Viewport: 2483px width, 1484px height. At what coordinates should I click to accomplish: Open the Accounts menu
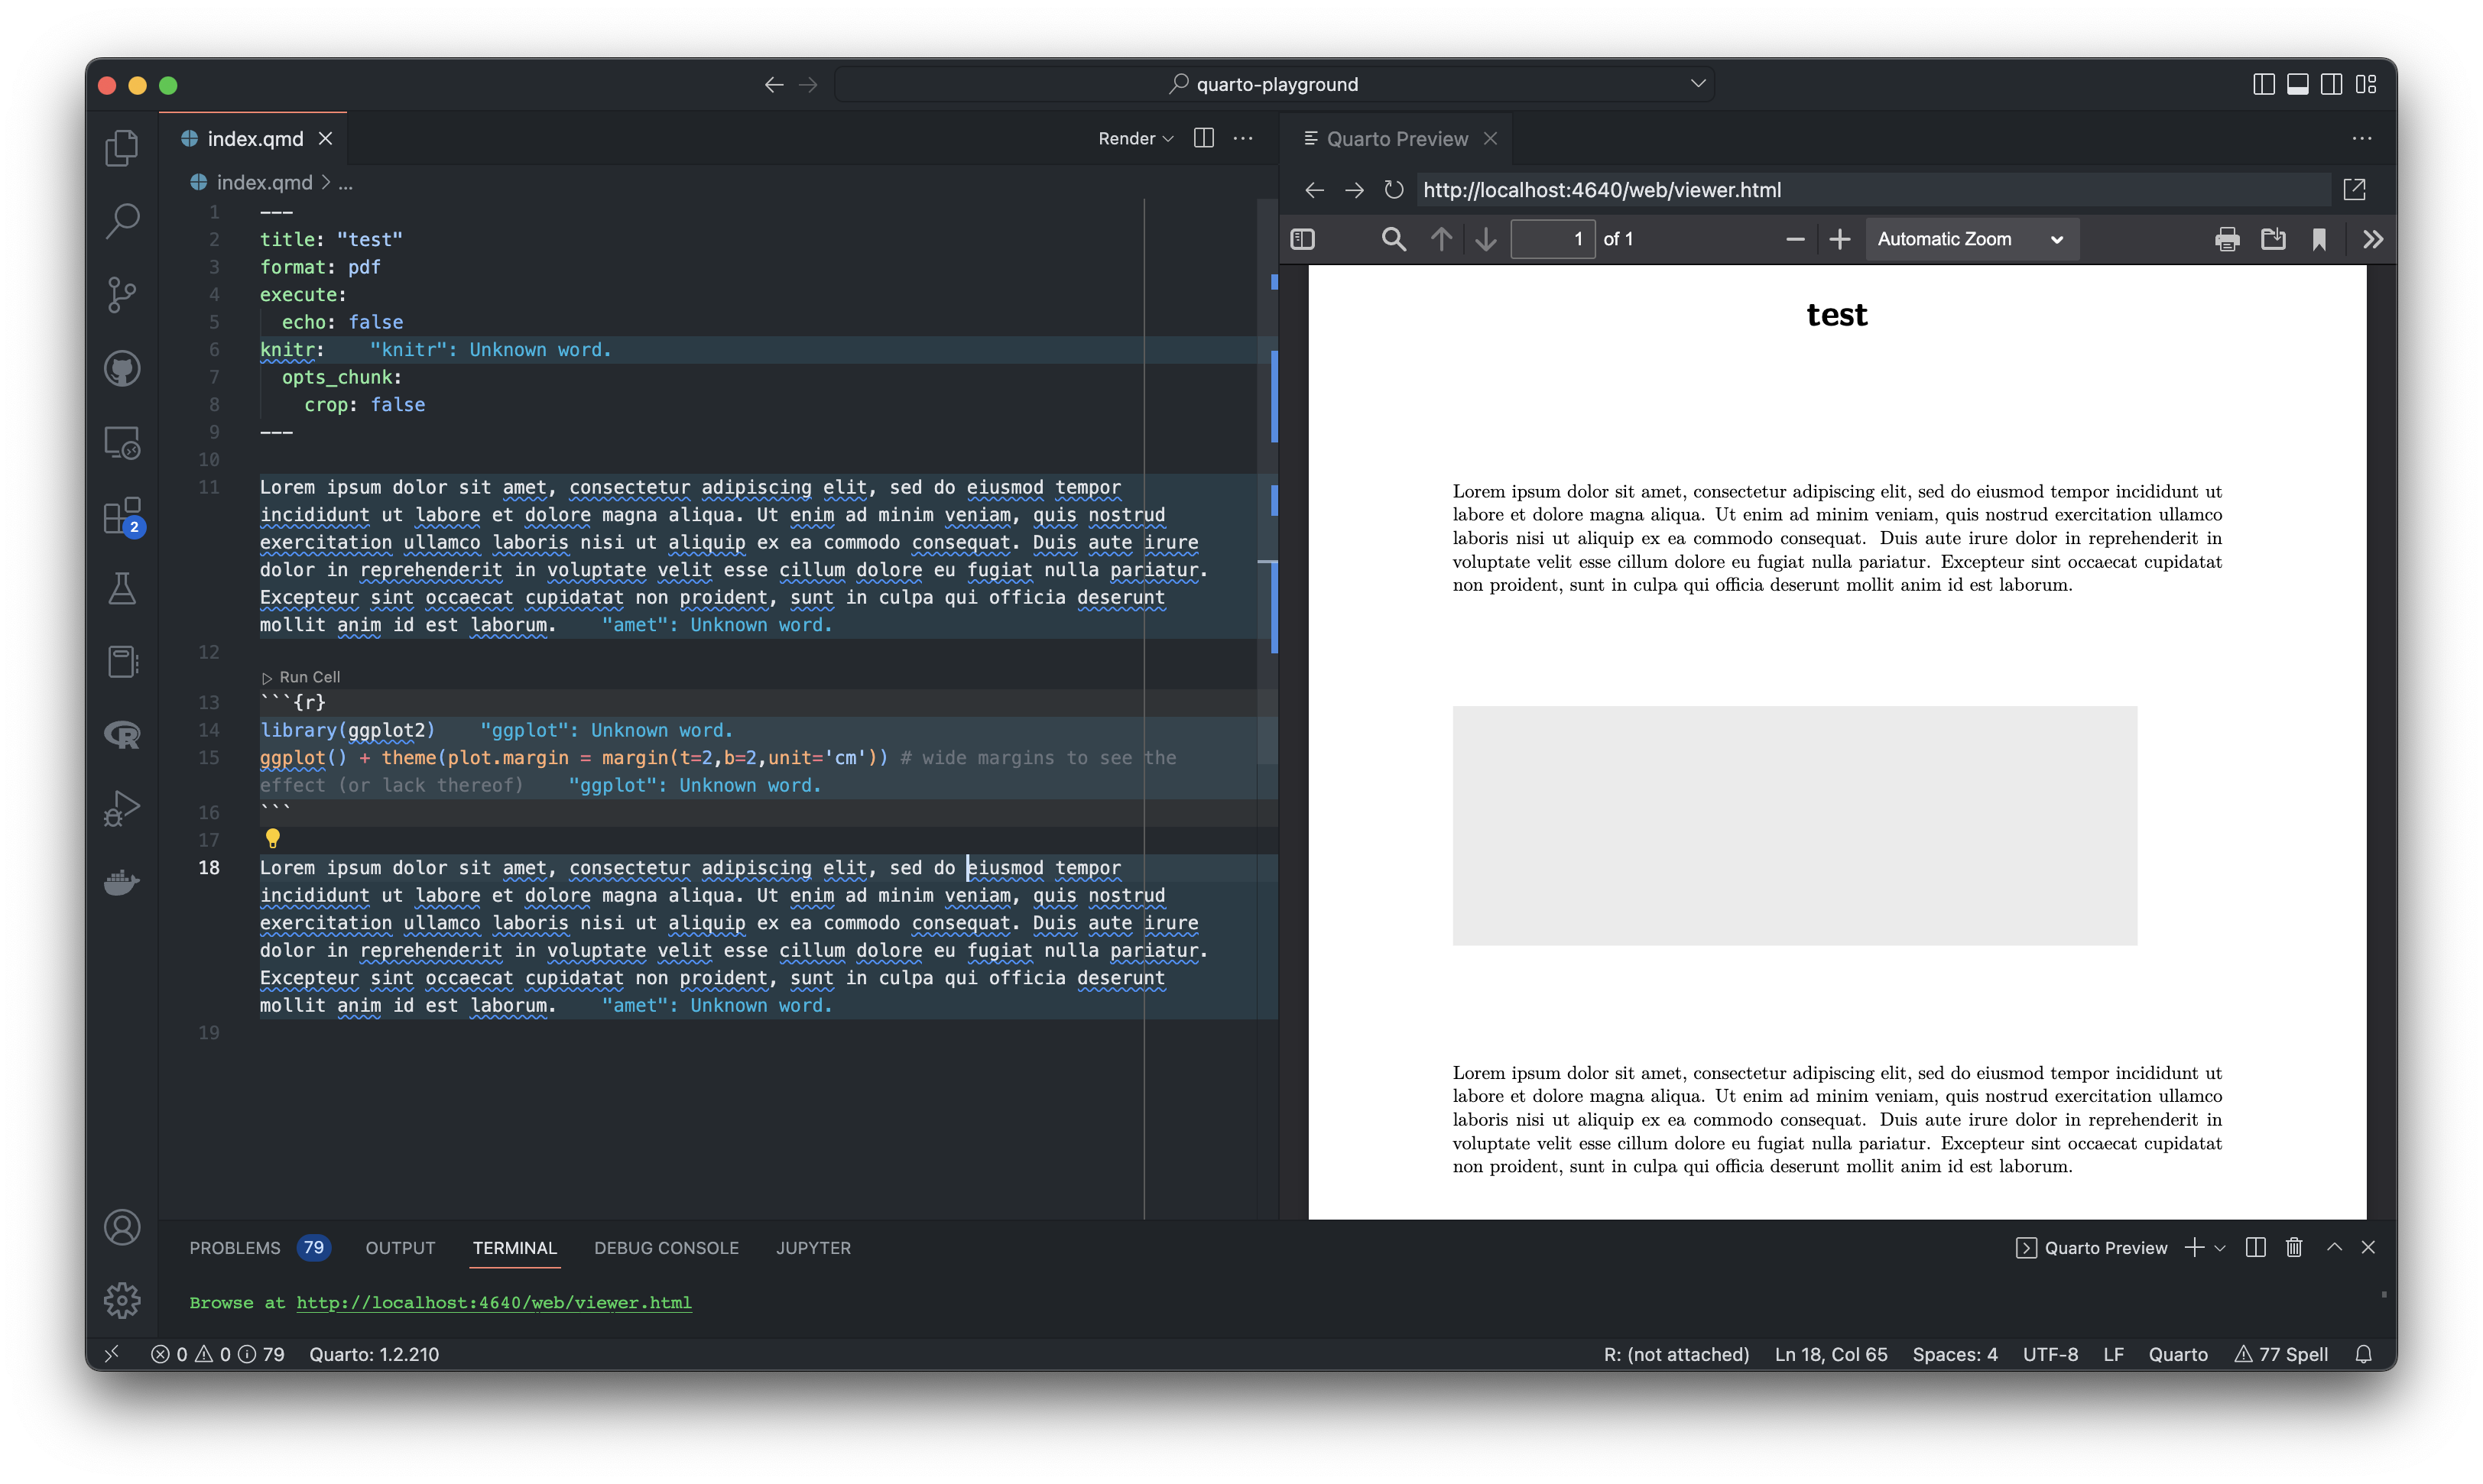click(122, 1227)
